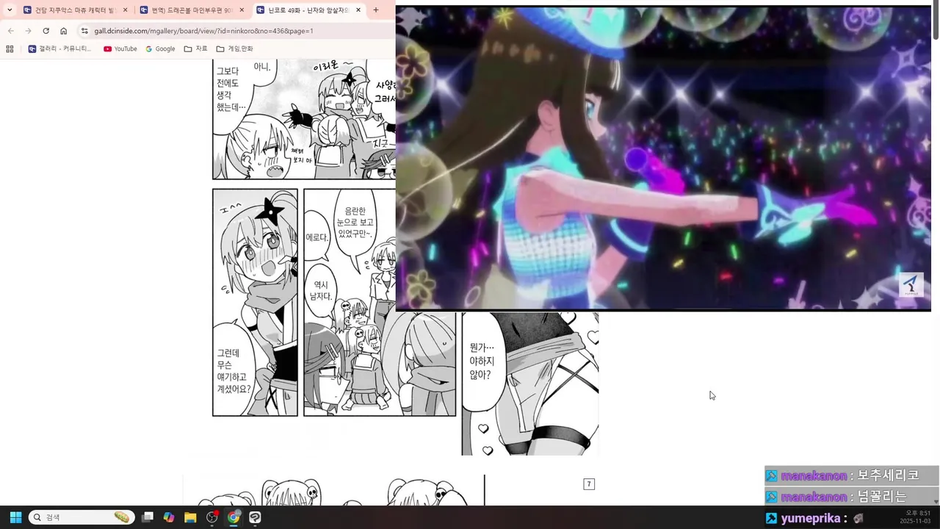Focus the gall.dcinside.com address bar

tap(235, 31)
